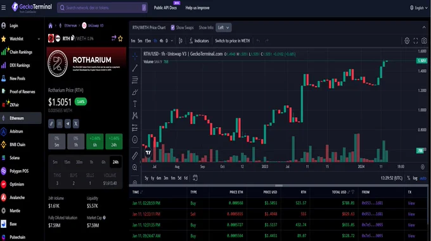Select the 24h price change box
This screenshot has height=241, width=431.
(x=114, y=142)
